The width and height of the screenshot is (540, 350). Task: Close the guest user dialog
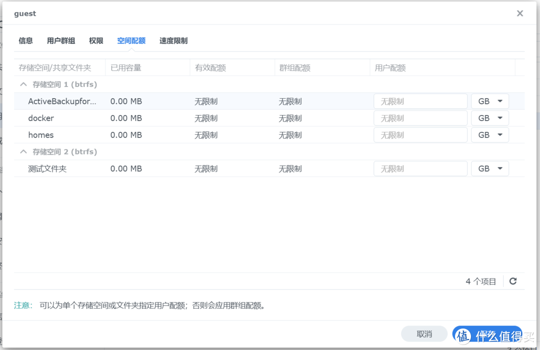click(519, 13)
